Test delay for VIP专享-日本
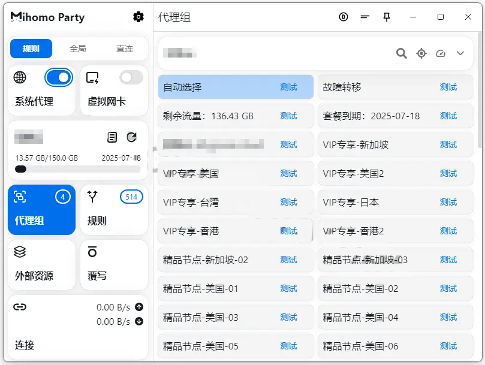The width and height of the screenshot is (485, 365). click(448, 203)
